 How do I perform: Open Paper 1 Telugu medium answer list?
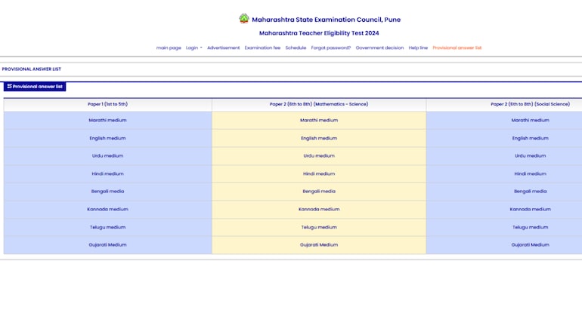point(107,227)
